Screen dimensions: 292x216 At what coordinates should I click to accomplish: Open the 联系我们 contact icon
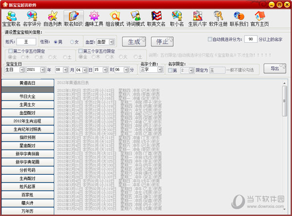(239, 19)
